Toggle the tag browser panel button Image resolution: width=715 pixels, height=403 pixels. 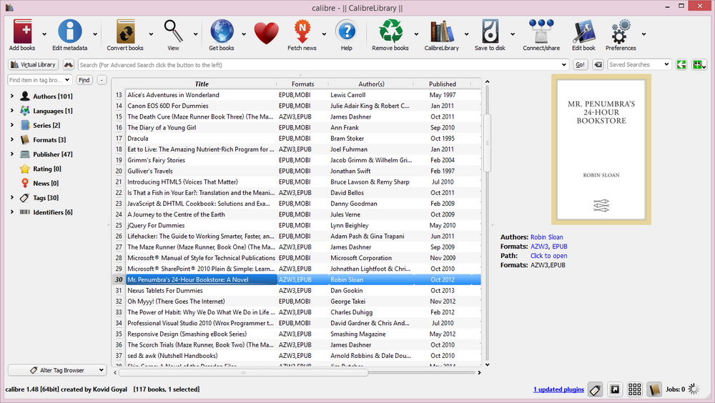tap(594, 389)
